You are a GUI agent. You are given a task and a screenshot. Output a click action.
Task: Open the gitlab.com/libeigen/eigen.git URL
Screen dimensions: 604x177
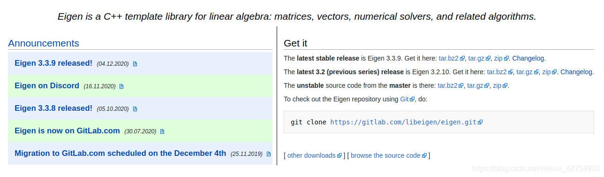pyautogui.click(x=403, y=122)
